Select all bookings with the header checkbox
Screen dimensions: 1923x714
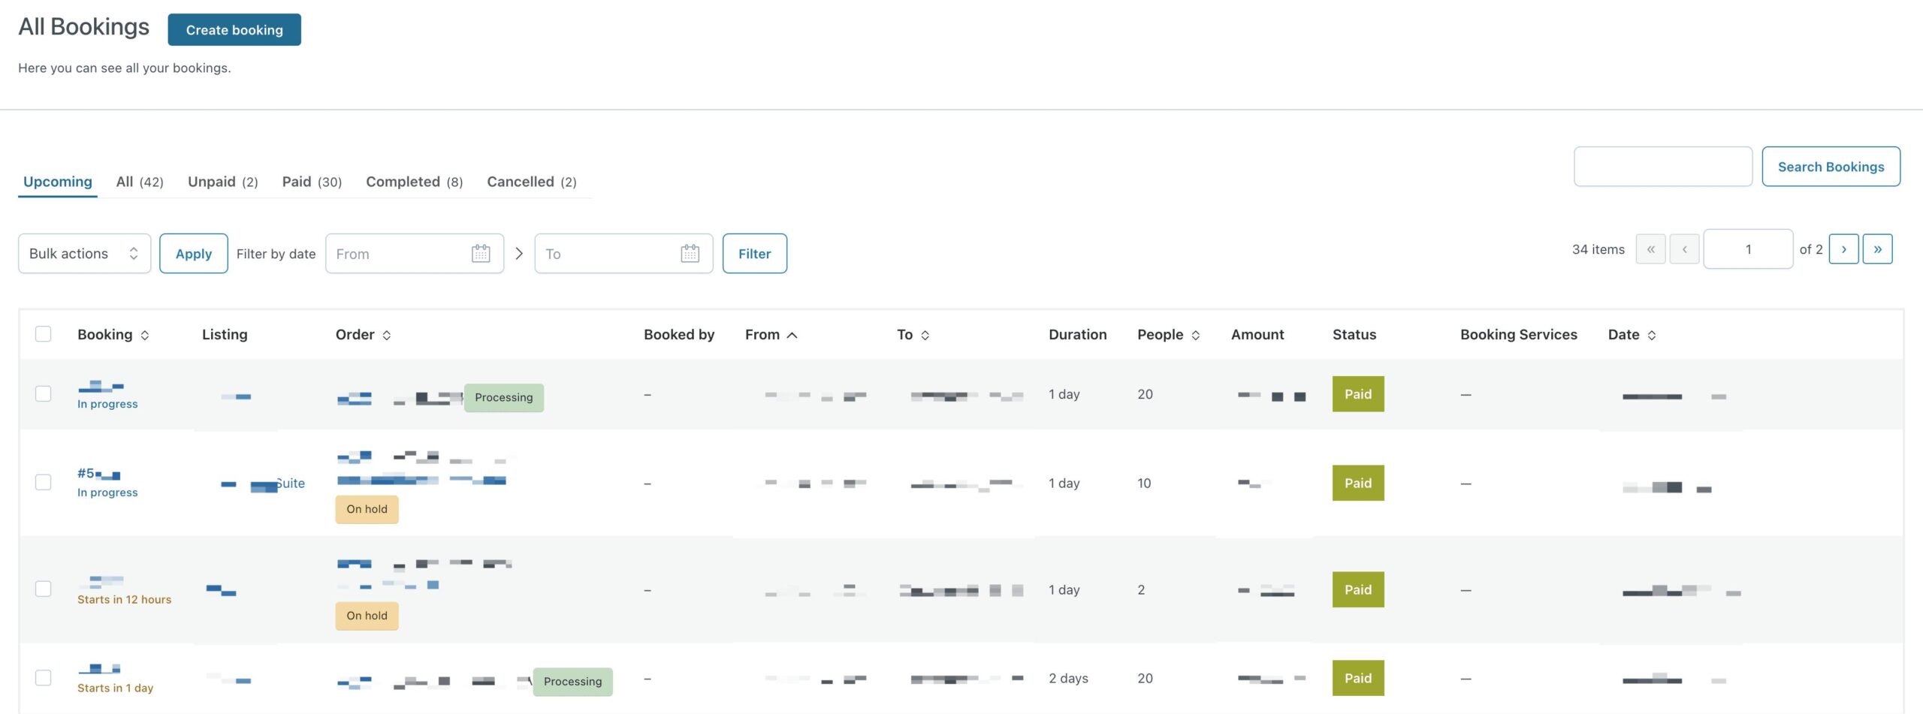point(44,333)
